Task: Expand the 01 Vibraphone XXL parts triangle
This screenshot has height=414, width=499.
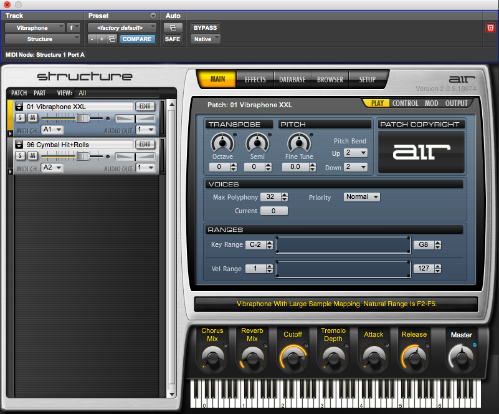Action: click(x=10, y=133)
